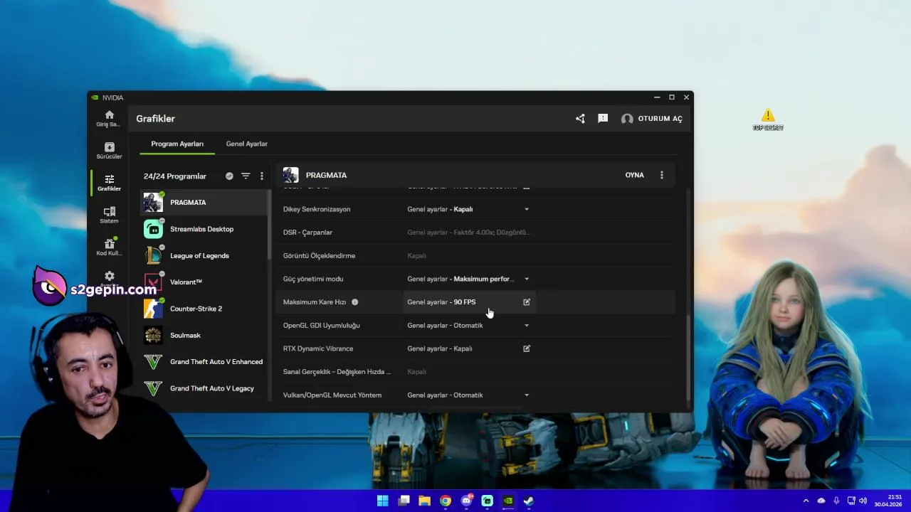Open the settings gear in NVIDIA sidebar
Viewport: 911px width, 512px height.
click(x=109, y=276)
